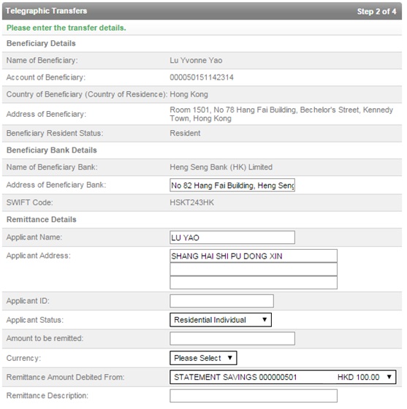Open the Applicant Status dropdown
The width and height of the screenshot is (407, 409).
221,320
